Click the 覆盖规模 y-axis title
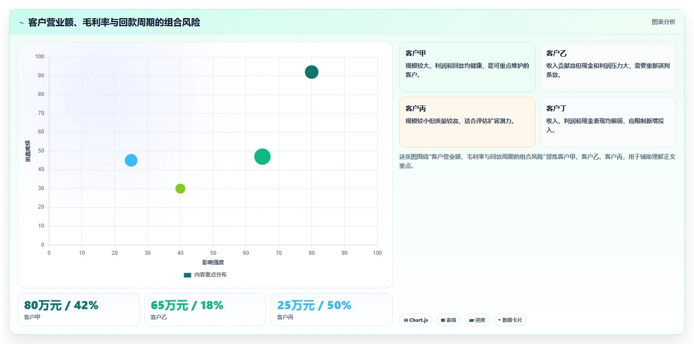694x344 pixels. [x=28, y=151]
